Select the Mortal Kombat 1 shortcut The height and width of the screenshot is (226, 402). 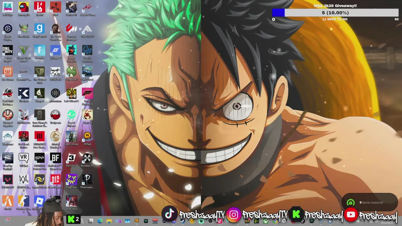(x=56, y=140)
